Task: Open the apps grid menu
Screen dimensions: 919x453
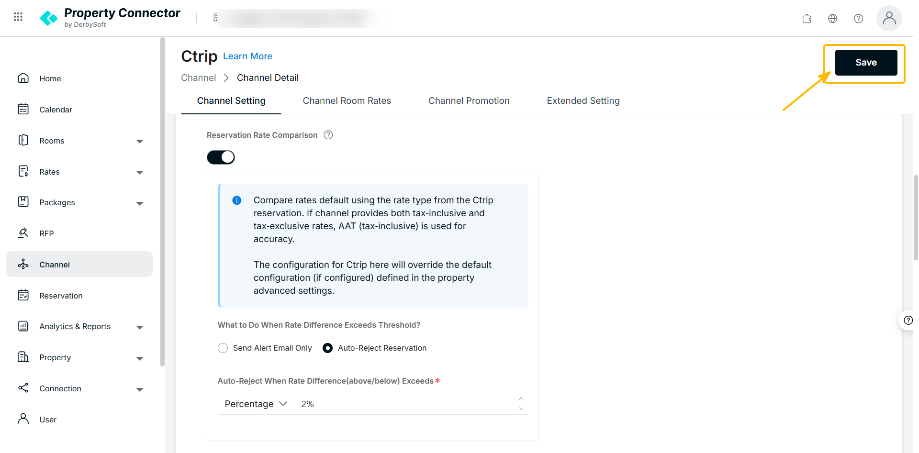Action: point(18,17)
